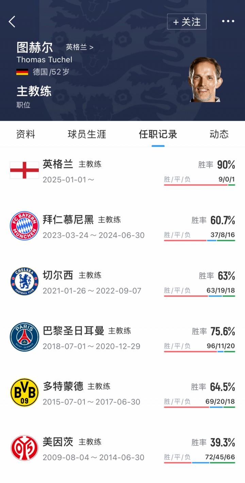Tap the 美因茨 39.3% win rate figure
This screenshot has height=483, width=245.
(x=223, y=442)
